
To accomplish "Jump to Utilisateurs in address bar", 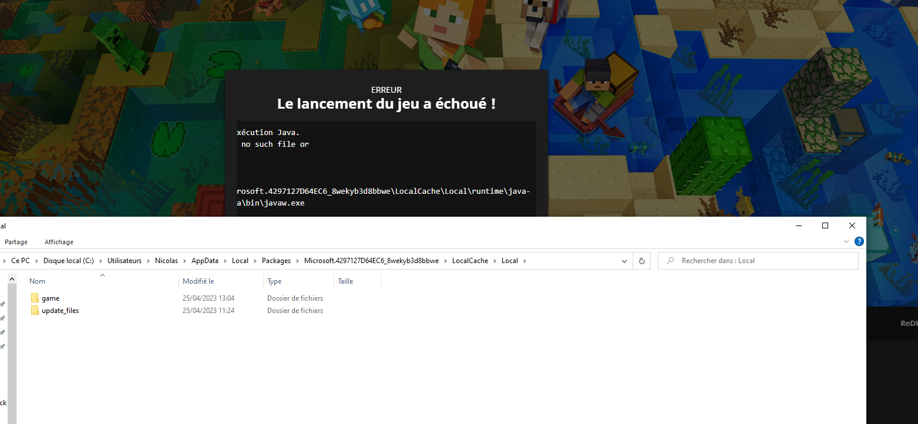I will 125,261.
